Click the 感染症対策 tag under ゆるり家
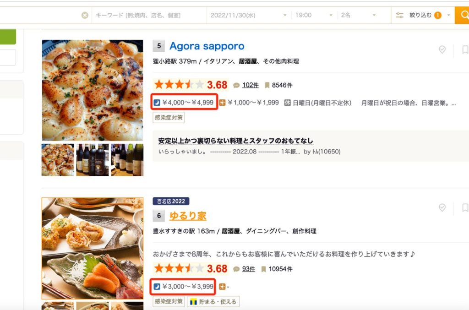The height and width of the screenshot is (310, 469). coord(169,301)
